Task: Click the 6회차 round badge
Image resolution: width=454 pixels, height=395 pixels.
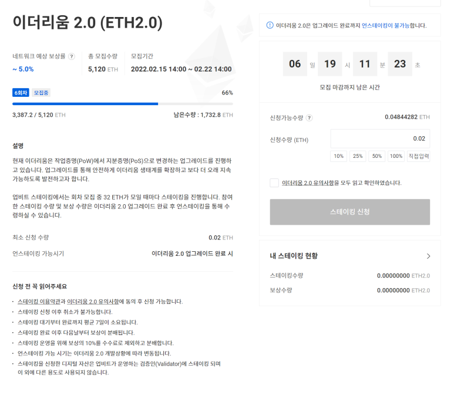Action: point(21,93)
